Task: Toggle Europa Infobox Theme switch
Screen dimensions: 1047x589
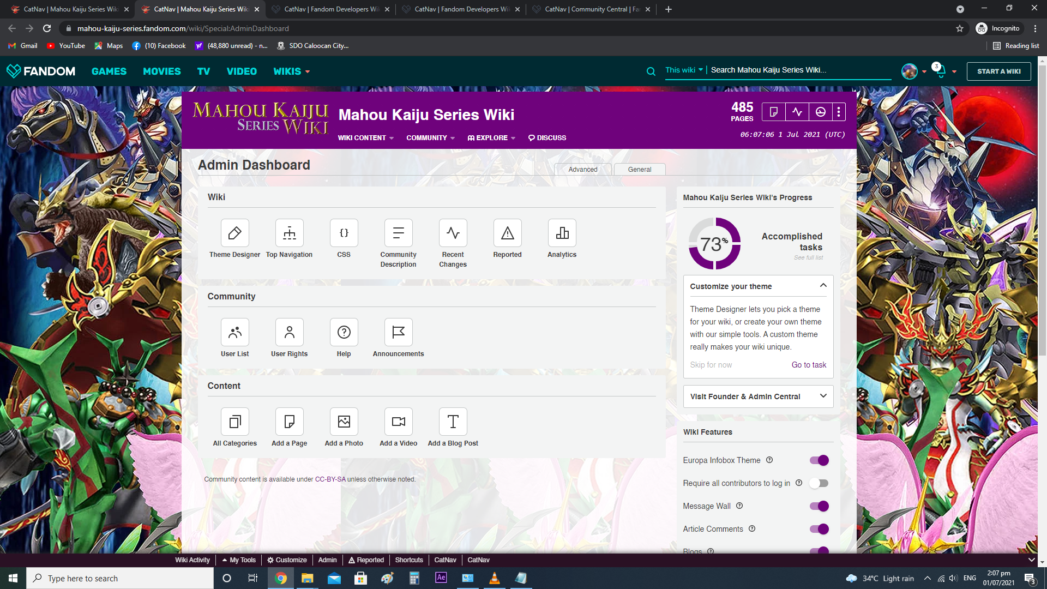Action: point(819,460)
